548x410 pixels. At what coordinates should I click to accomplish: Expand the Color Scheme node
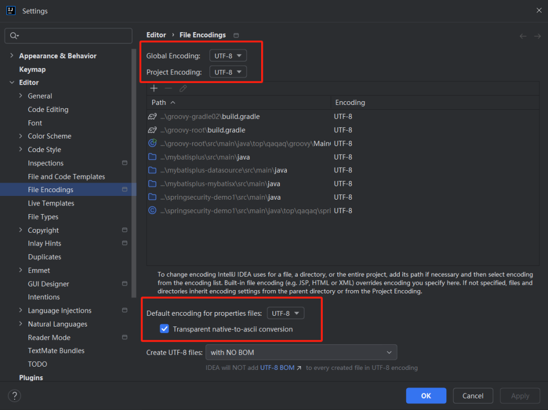pos(21,136)
